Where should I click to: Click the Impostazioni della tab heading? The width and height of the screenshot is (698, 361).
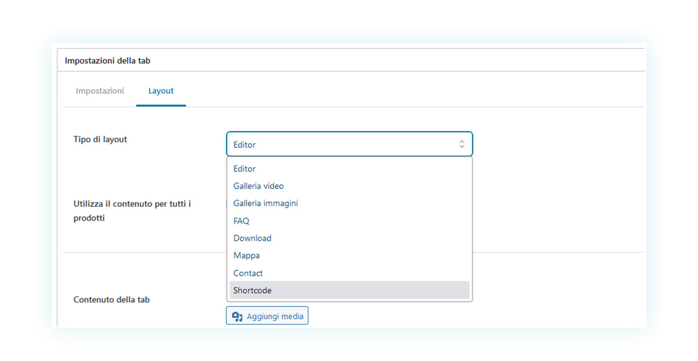click(107, 61)
